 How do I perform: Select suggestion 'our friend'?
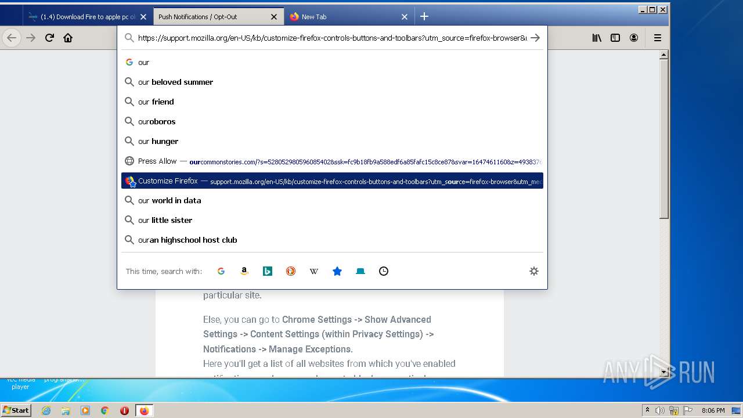point(332,102)
